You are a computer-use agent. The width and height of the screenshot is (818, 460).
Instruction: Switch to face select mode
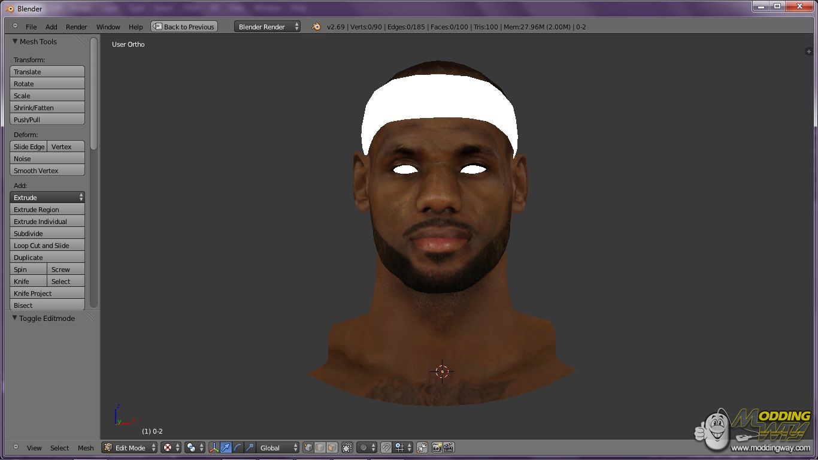pyautogui.click(x=332, y=447)
